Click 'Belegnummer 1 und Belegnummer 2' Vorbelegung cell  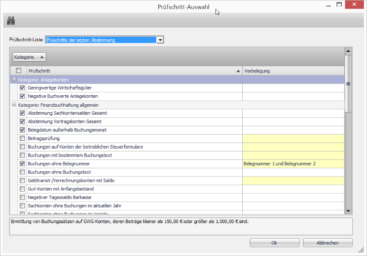pyautogui.click(x=293, y=164)
